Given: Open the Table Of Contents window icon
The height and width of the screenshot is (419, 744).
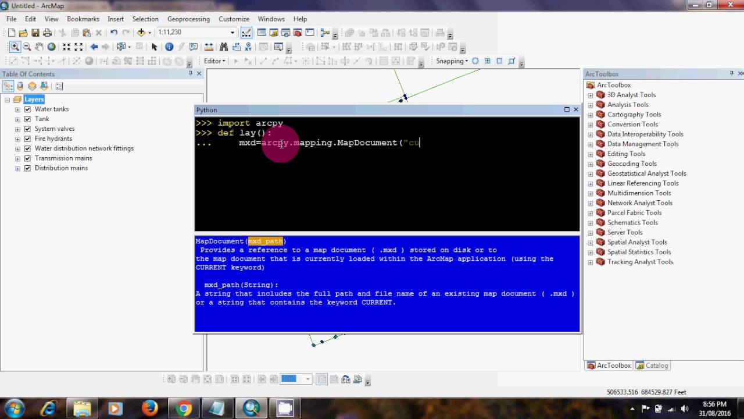Looking at the screenshot, I should tap(262, 33).
